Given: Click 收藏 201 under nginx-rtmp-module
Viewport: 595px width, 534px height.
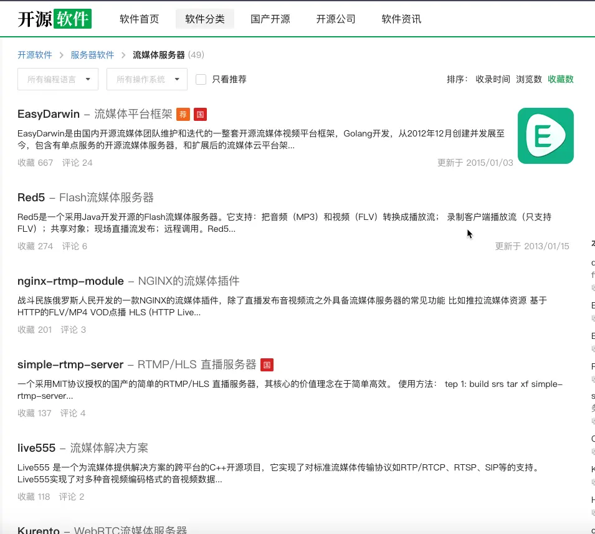Looking at the screenshot, I should tap(34, 330).
